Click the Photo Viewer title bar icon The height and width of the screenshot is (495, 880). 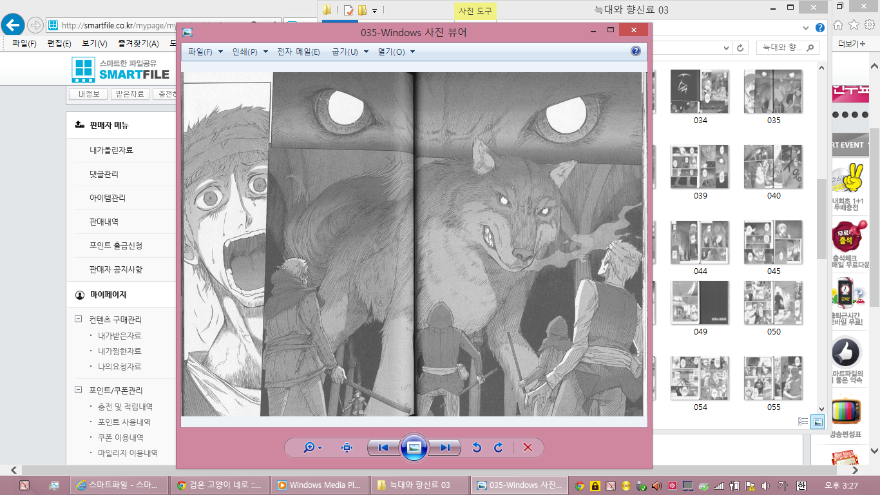pos(187,32)
